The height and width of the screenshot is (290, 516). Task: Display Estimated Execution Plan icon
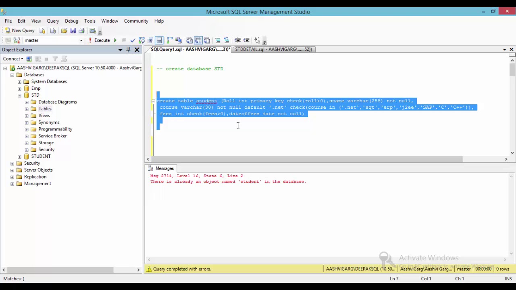coord(141,40)
